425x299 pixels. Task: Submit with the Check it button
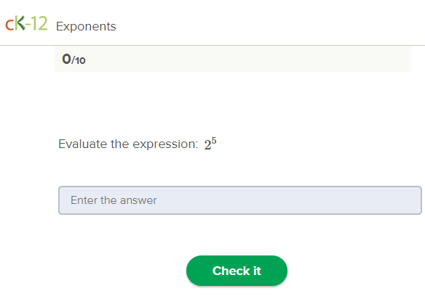tap(237, 271)
